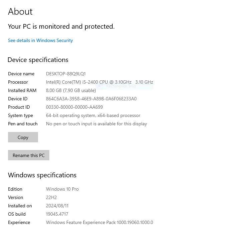Click the About page heading

point(20,12)
